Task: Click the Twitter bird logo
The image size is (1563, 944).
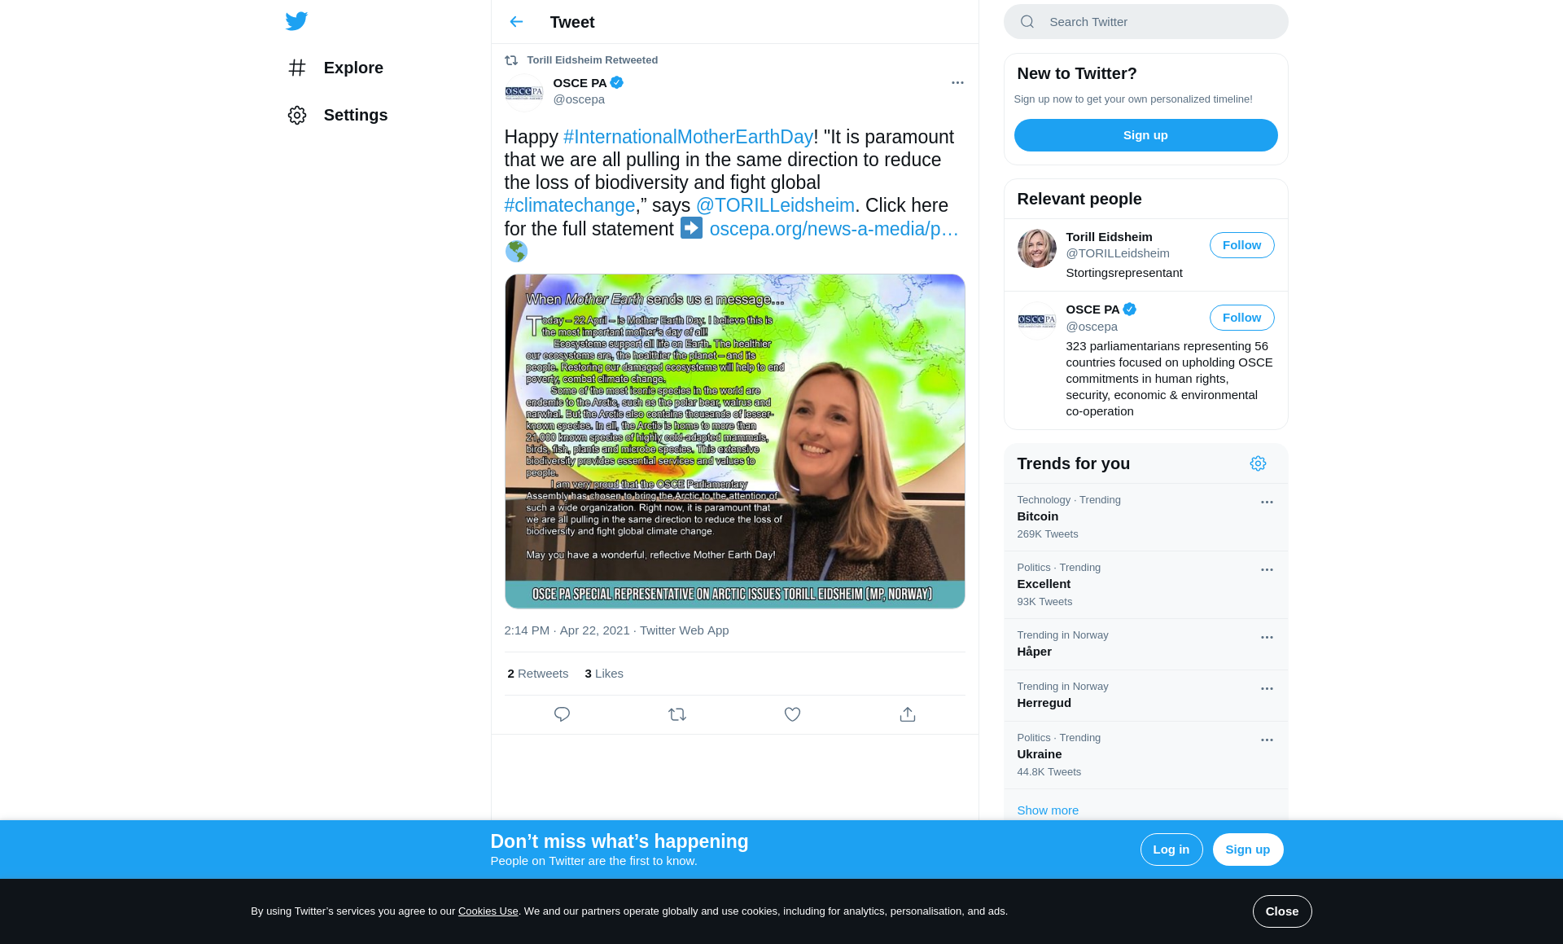Action: click(296, 21)
